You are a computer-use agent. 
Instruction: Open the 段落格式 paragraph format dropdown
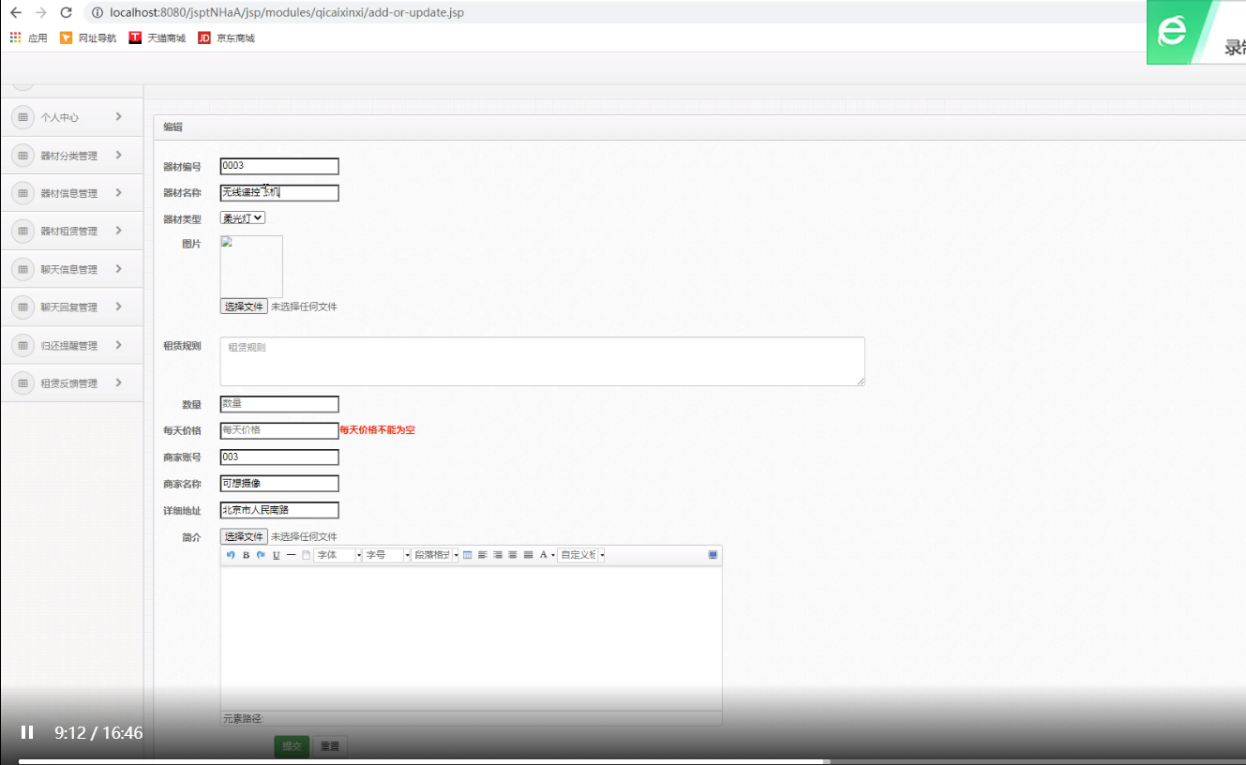coord(436,555)
